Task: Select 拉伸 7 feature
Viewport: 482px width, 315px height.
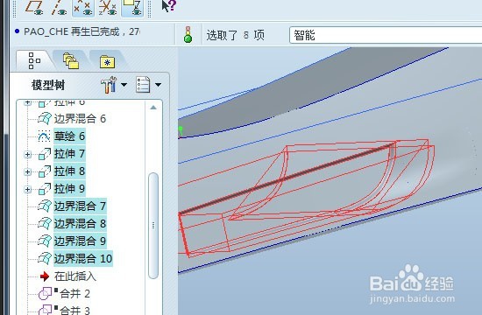Action: pos(69,153)
